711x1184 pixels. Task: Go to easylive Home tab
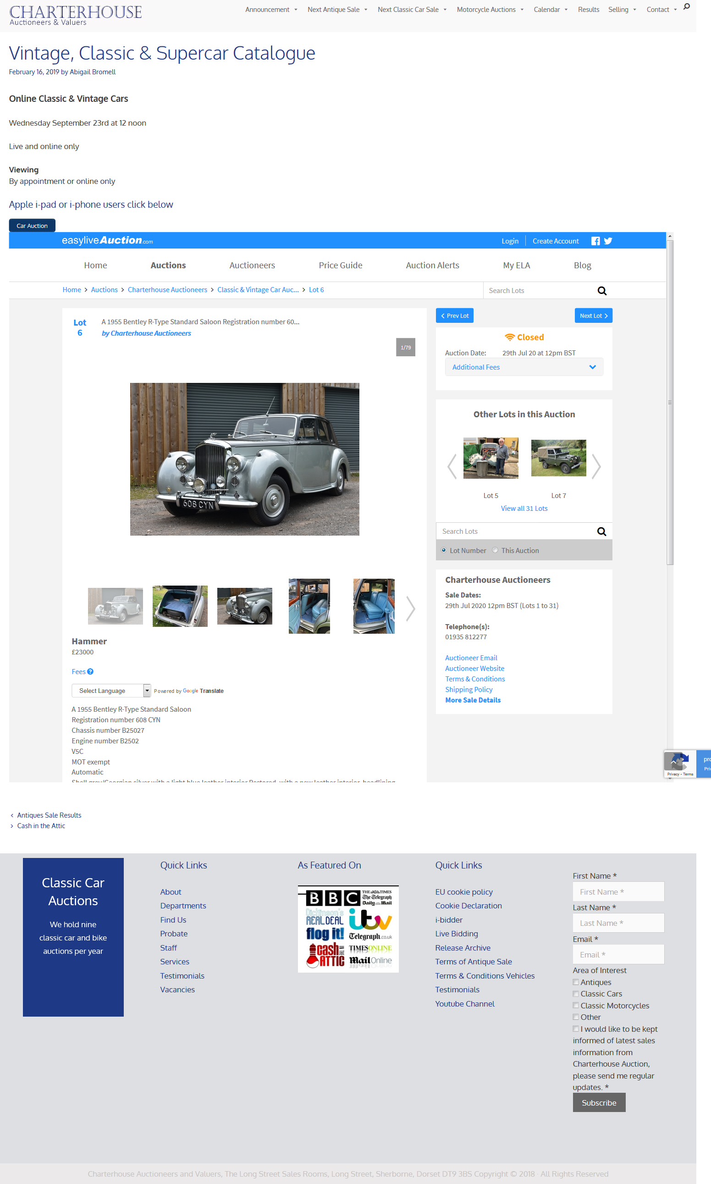(x=95, y=265)
